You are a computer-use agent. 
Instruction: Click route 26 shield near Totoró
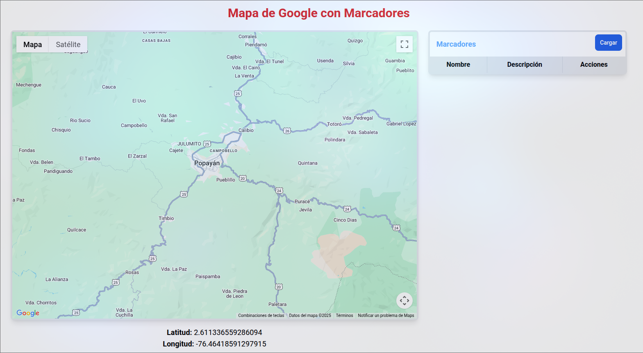(287, 131)
